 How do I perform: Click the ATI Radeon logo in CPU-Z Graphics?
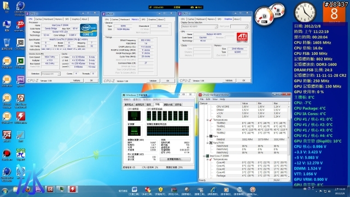[242, 37]
